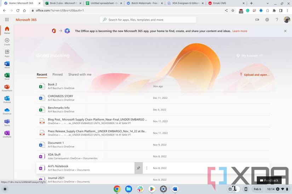Reload the current page
Viewport: 292px width, 194px height.
pos(18,11)
